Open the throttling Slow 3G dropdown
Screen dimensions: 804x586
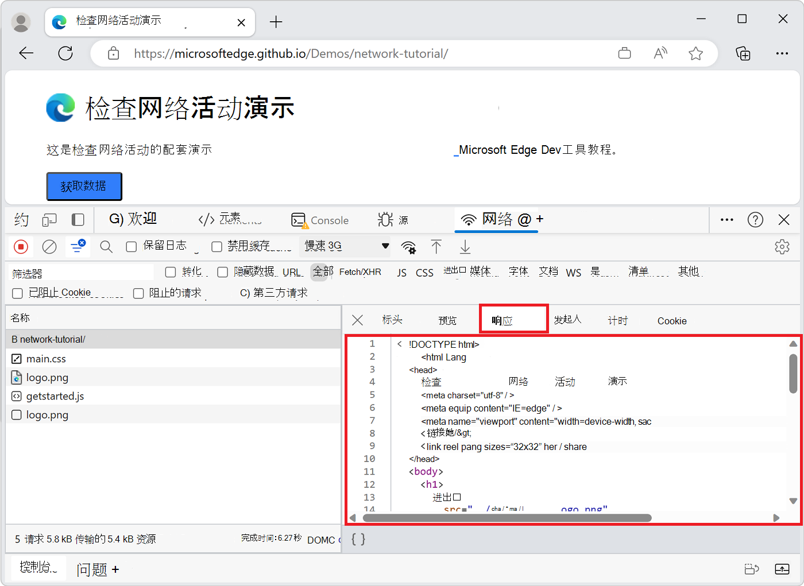tap(345, 246)
